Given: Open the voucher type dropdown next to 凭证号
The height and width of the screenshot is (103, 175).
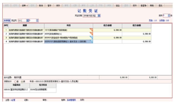Looking at the screenshot, I should 27,20.
